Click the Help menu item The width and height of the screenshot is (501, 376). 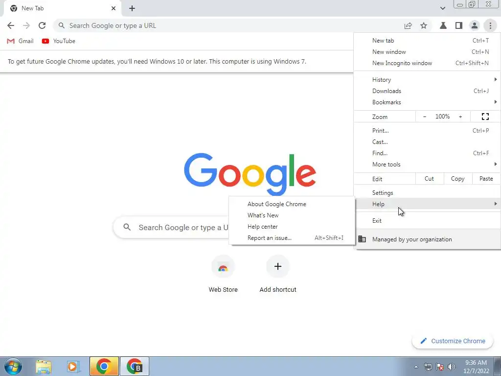(x=427, y=204)
